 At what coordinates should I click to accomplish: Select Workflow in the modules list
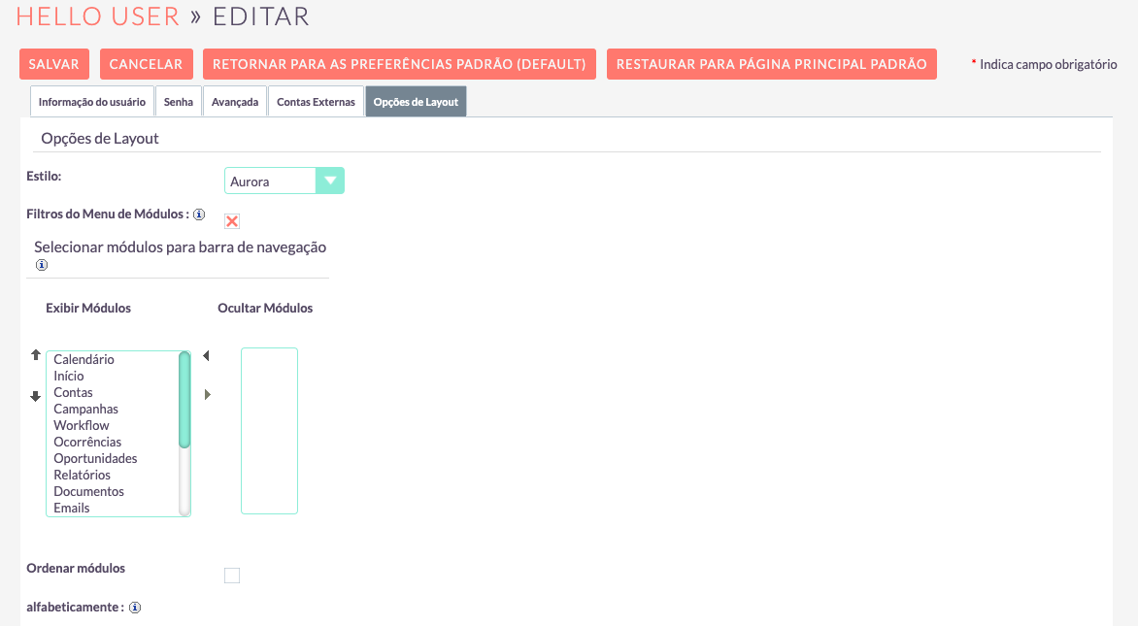(x=82, y=425)
